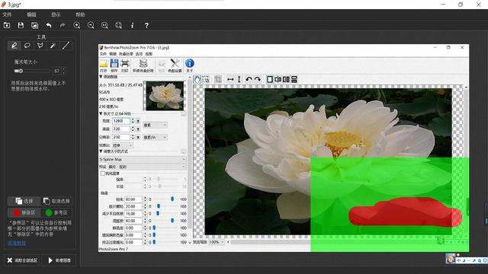Image resolution: width=488 pixels, height=274 pixels.
Task: Collapse the new size section triangle
Action: [101, 113]
